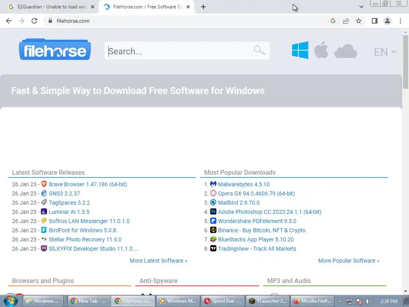409x307 pixels.
Task: Open SILKYPIX Developer Studio link
Action: tap(93, 249)
